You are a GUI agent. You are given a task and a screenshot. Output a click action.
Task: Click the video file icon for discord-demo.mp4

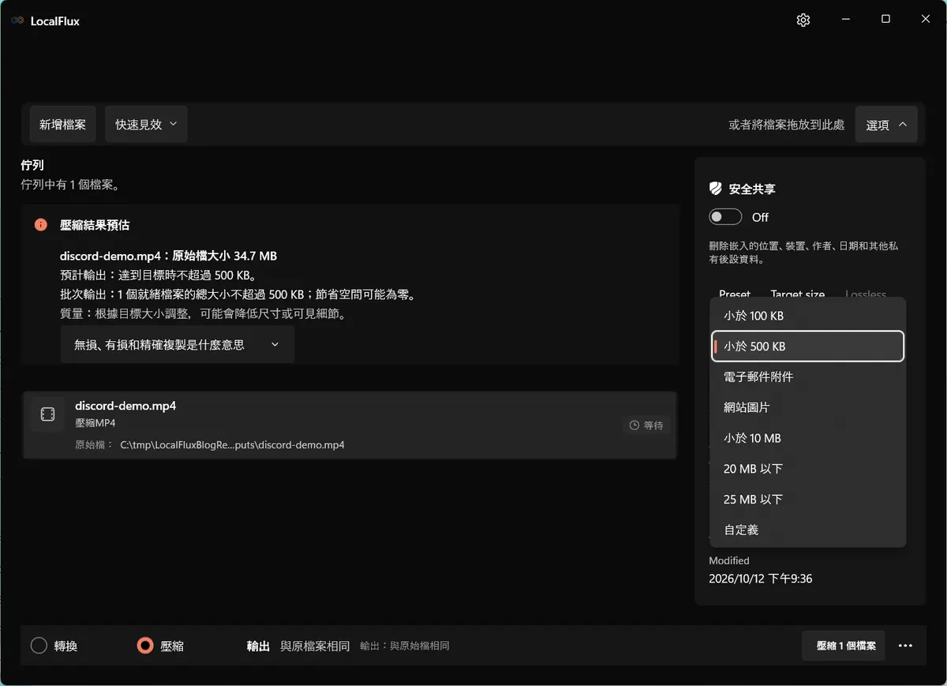point(47,414)
